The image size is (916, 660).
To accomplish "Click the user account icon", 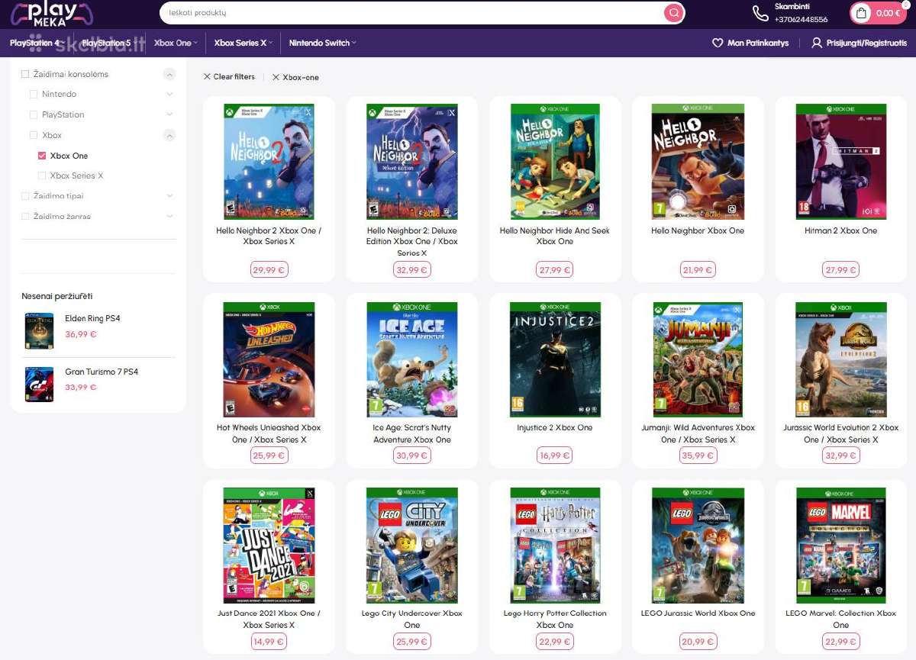I will point(817,43).
